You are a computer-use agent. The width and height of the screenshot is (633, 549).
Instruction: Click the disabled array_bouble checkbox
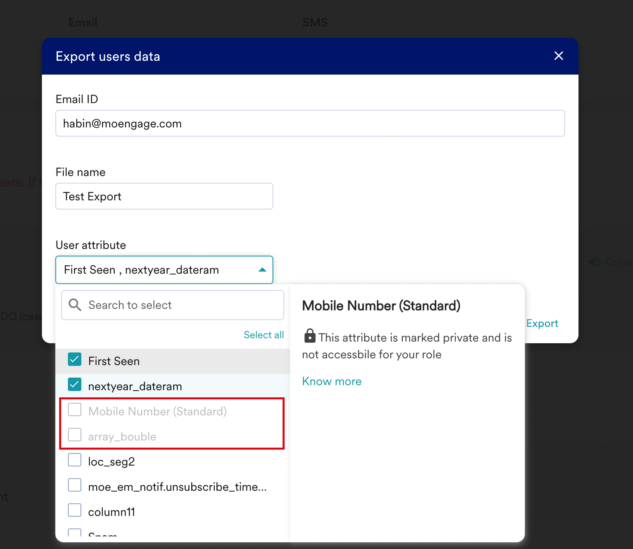point(75,435)
